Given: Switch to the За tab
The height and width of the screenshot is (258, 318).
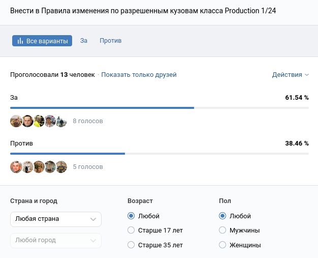Looking at the screenshot, I should 84,41.
